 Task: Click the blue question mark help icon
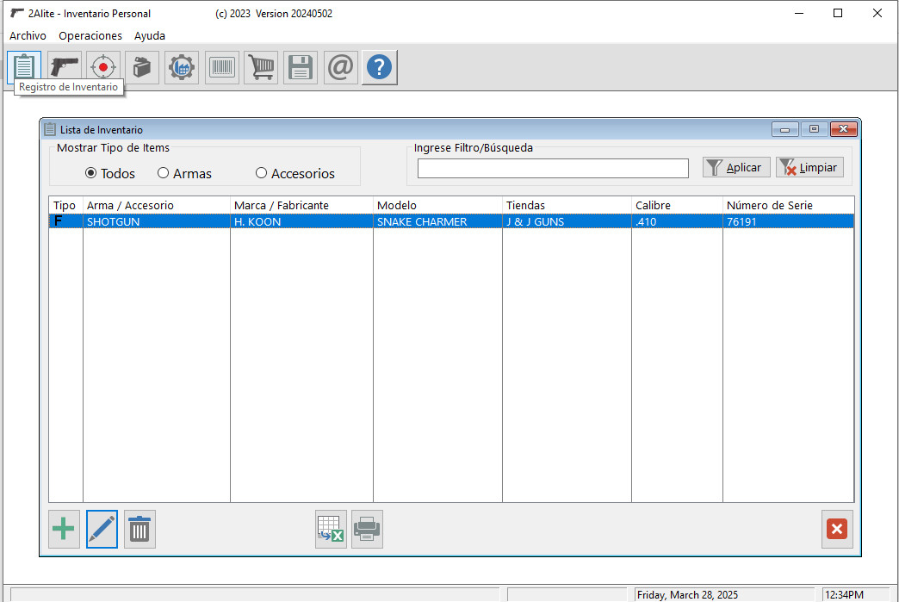(x=380, y=67)
